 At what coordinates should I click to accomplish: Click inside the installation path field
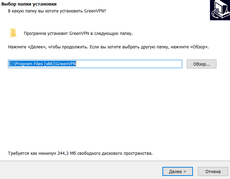[x=95, y=64]
